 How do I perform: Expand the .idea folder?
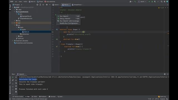tap(15, 10)
